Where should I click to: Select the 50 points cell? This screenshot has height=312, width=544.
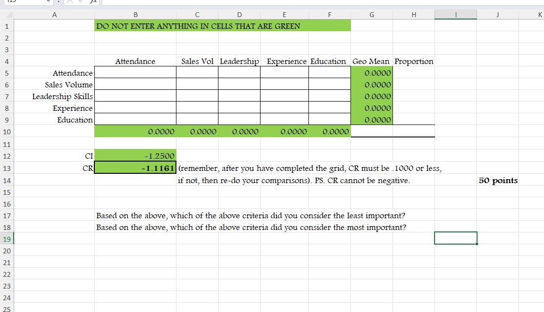(x=498, y=180)
